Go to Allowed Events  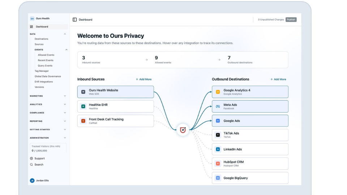[x=46, y=55]
